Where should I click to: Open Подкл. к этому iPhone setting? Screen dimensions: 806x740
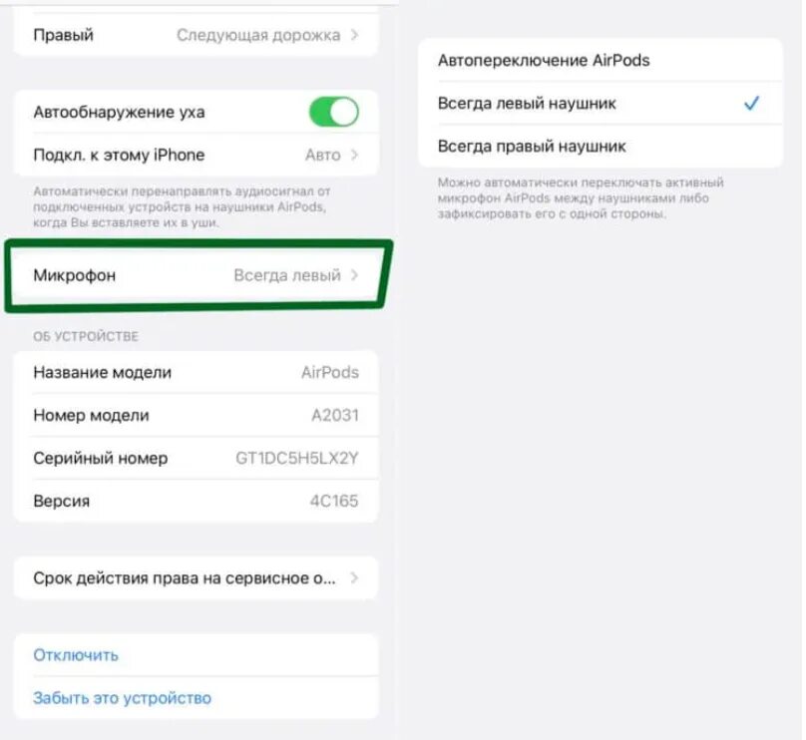point(196,155)
